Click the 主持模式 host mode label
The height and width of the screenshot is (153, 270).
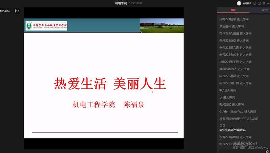coord(247,3)
